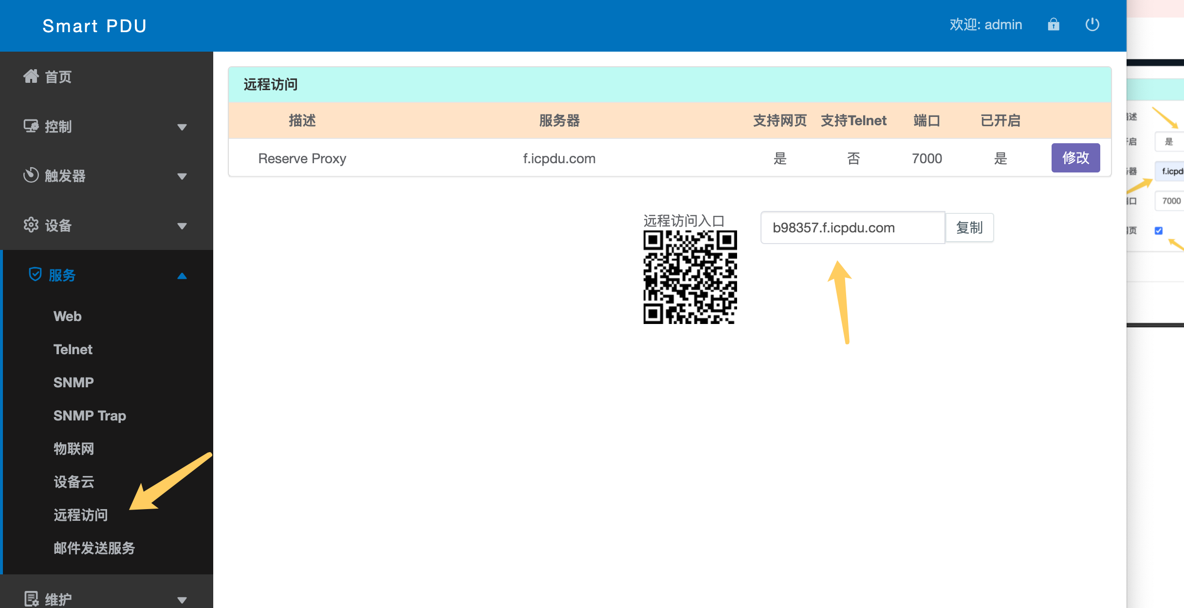Image resolution: width=1184 pixels, height=608 pixels.
Task: Click the Reserve Proxy description cell
Action: [x=302, y=158]
